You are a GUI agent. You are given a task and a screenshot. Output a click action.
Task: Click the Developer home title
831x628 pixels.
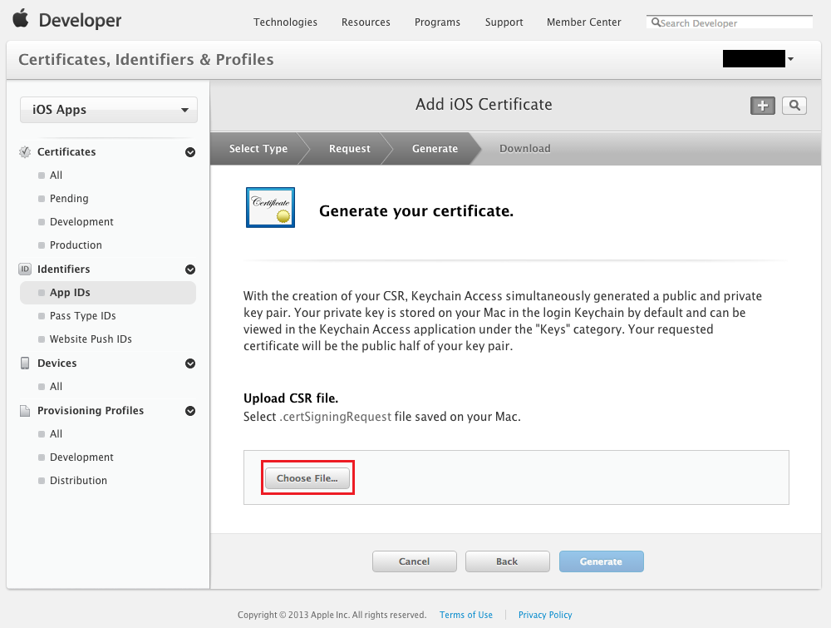tap(80, 20)
